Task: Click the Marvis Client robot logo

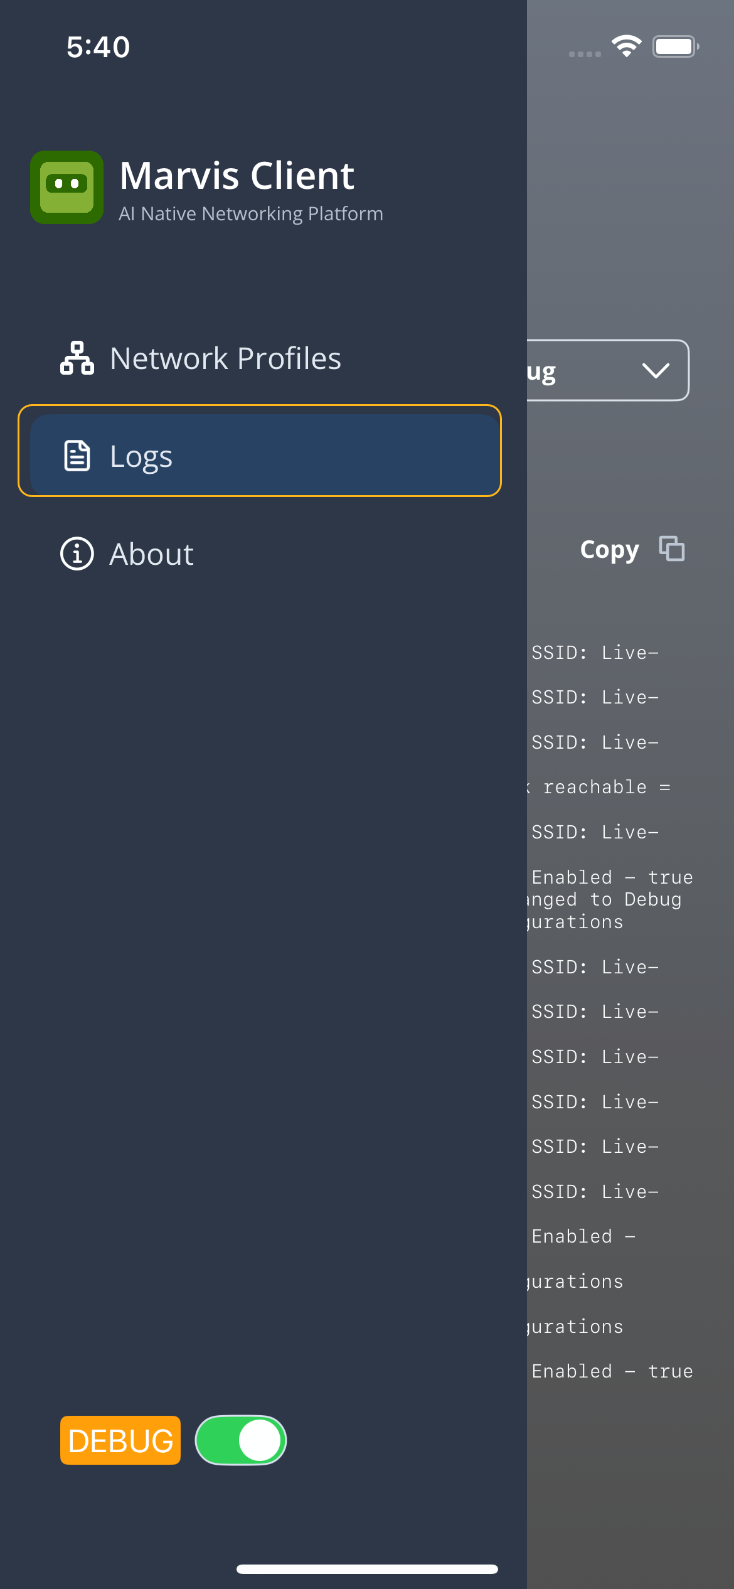Action: pos(67,187)
